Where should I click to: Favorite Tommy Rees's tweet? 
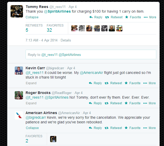(133, 17)
